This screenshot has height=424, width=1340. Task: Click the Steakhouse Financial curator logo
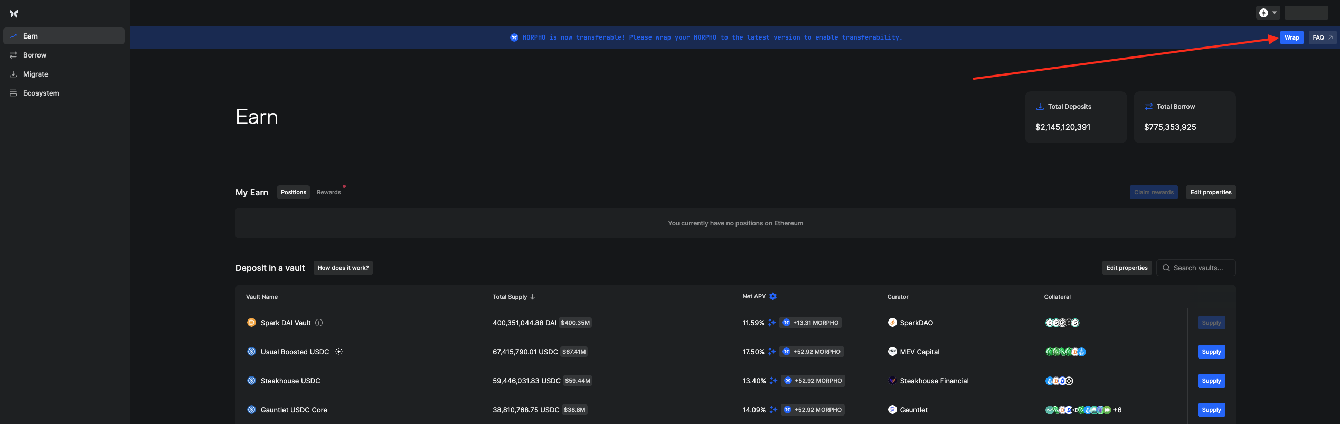[892, 380]
